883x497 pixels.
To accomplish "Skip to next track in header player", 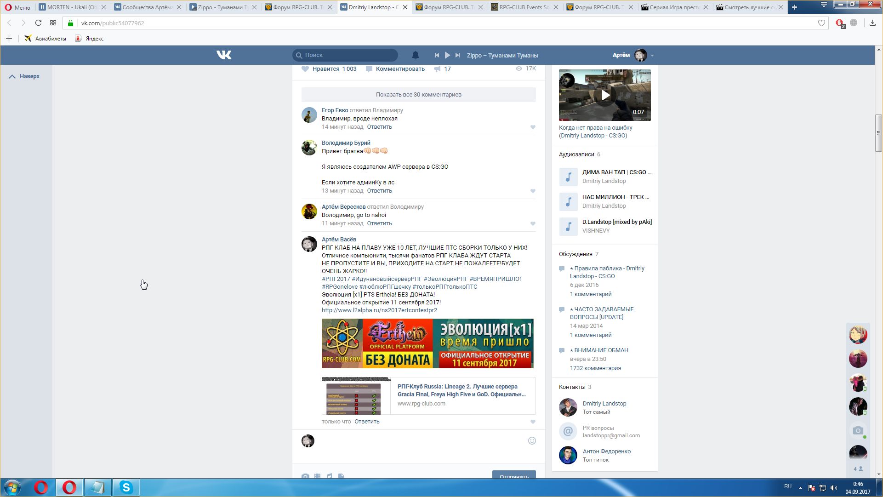I will coord(457,55).
